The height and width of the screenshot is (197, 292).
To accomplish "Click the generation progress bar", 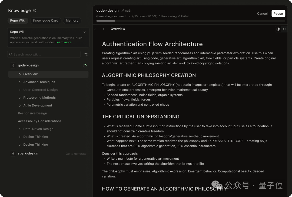I will tap(191, 21).
